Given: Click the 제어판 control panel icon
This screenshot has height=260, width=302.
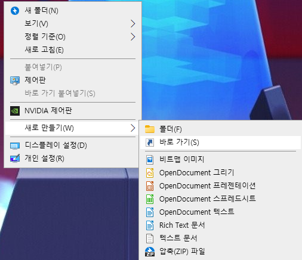Looking at the screenshot, I should [x=15, y=81].
